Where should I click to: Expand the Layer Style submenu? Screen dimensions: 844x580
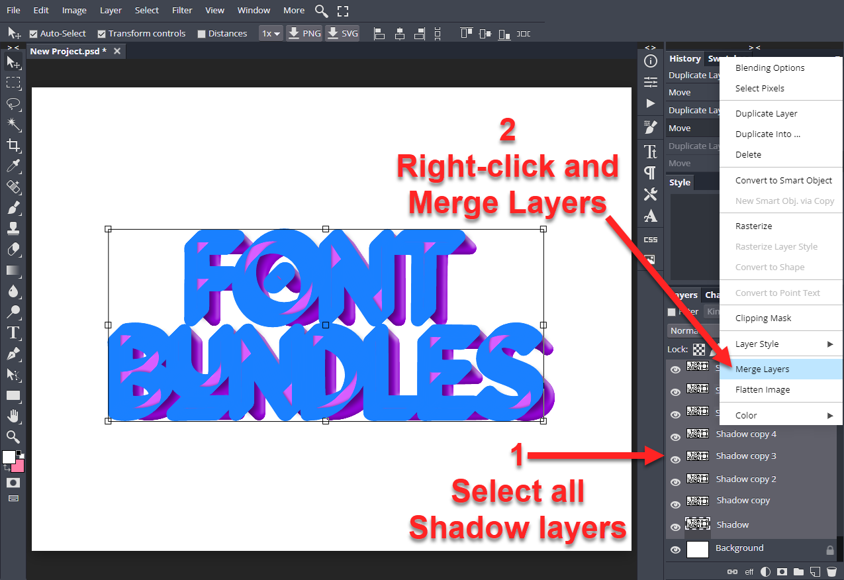781,344
